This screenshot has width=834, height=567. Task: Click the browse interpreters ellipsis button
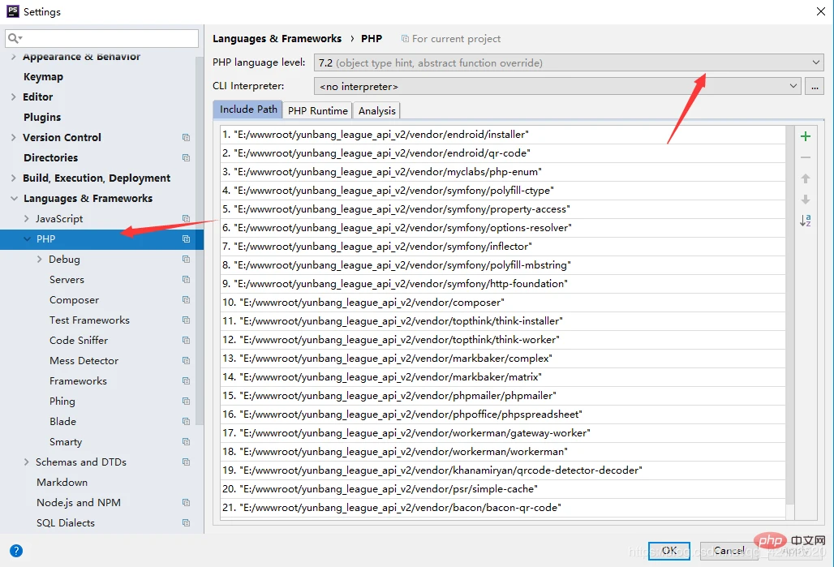(814, 86)
